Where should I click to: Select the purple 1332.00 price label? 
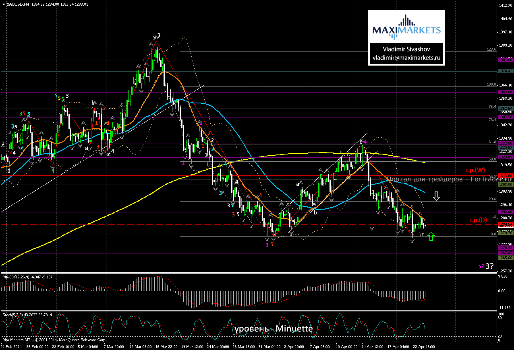505,143
